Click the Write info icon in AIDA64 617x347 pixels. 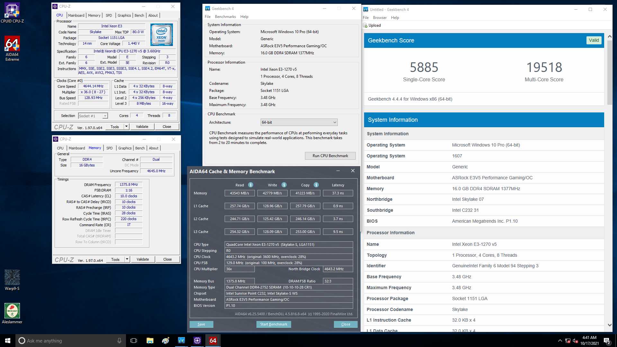tap(284, 185)
